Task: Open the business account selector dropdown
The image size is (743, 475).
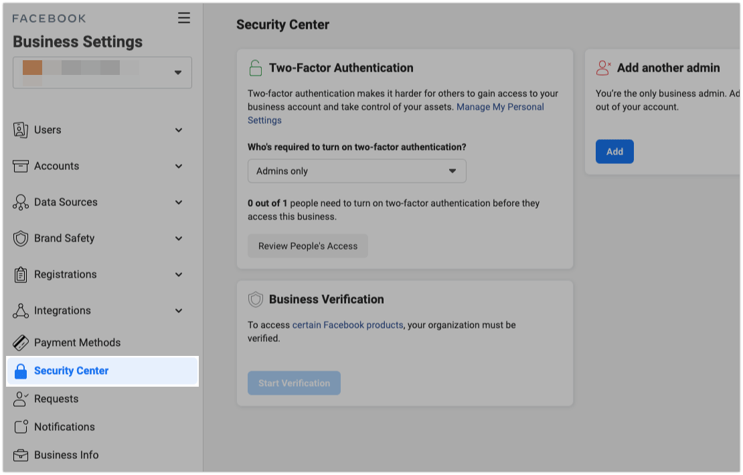Action: (x=102, y=72)
